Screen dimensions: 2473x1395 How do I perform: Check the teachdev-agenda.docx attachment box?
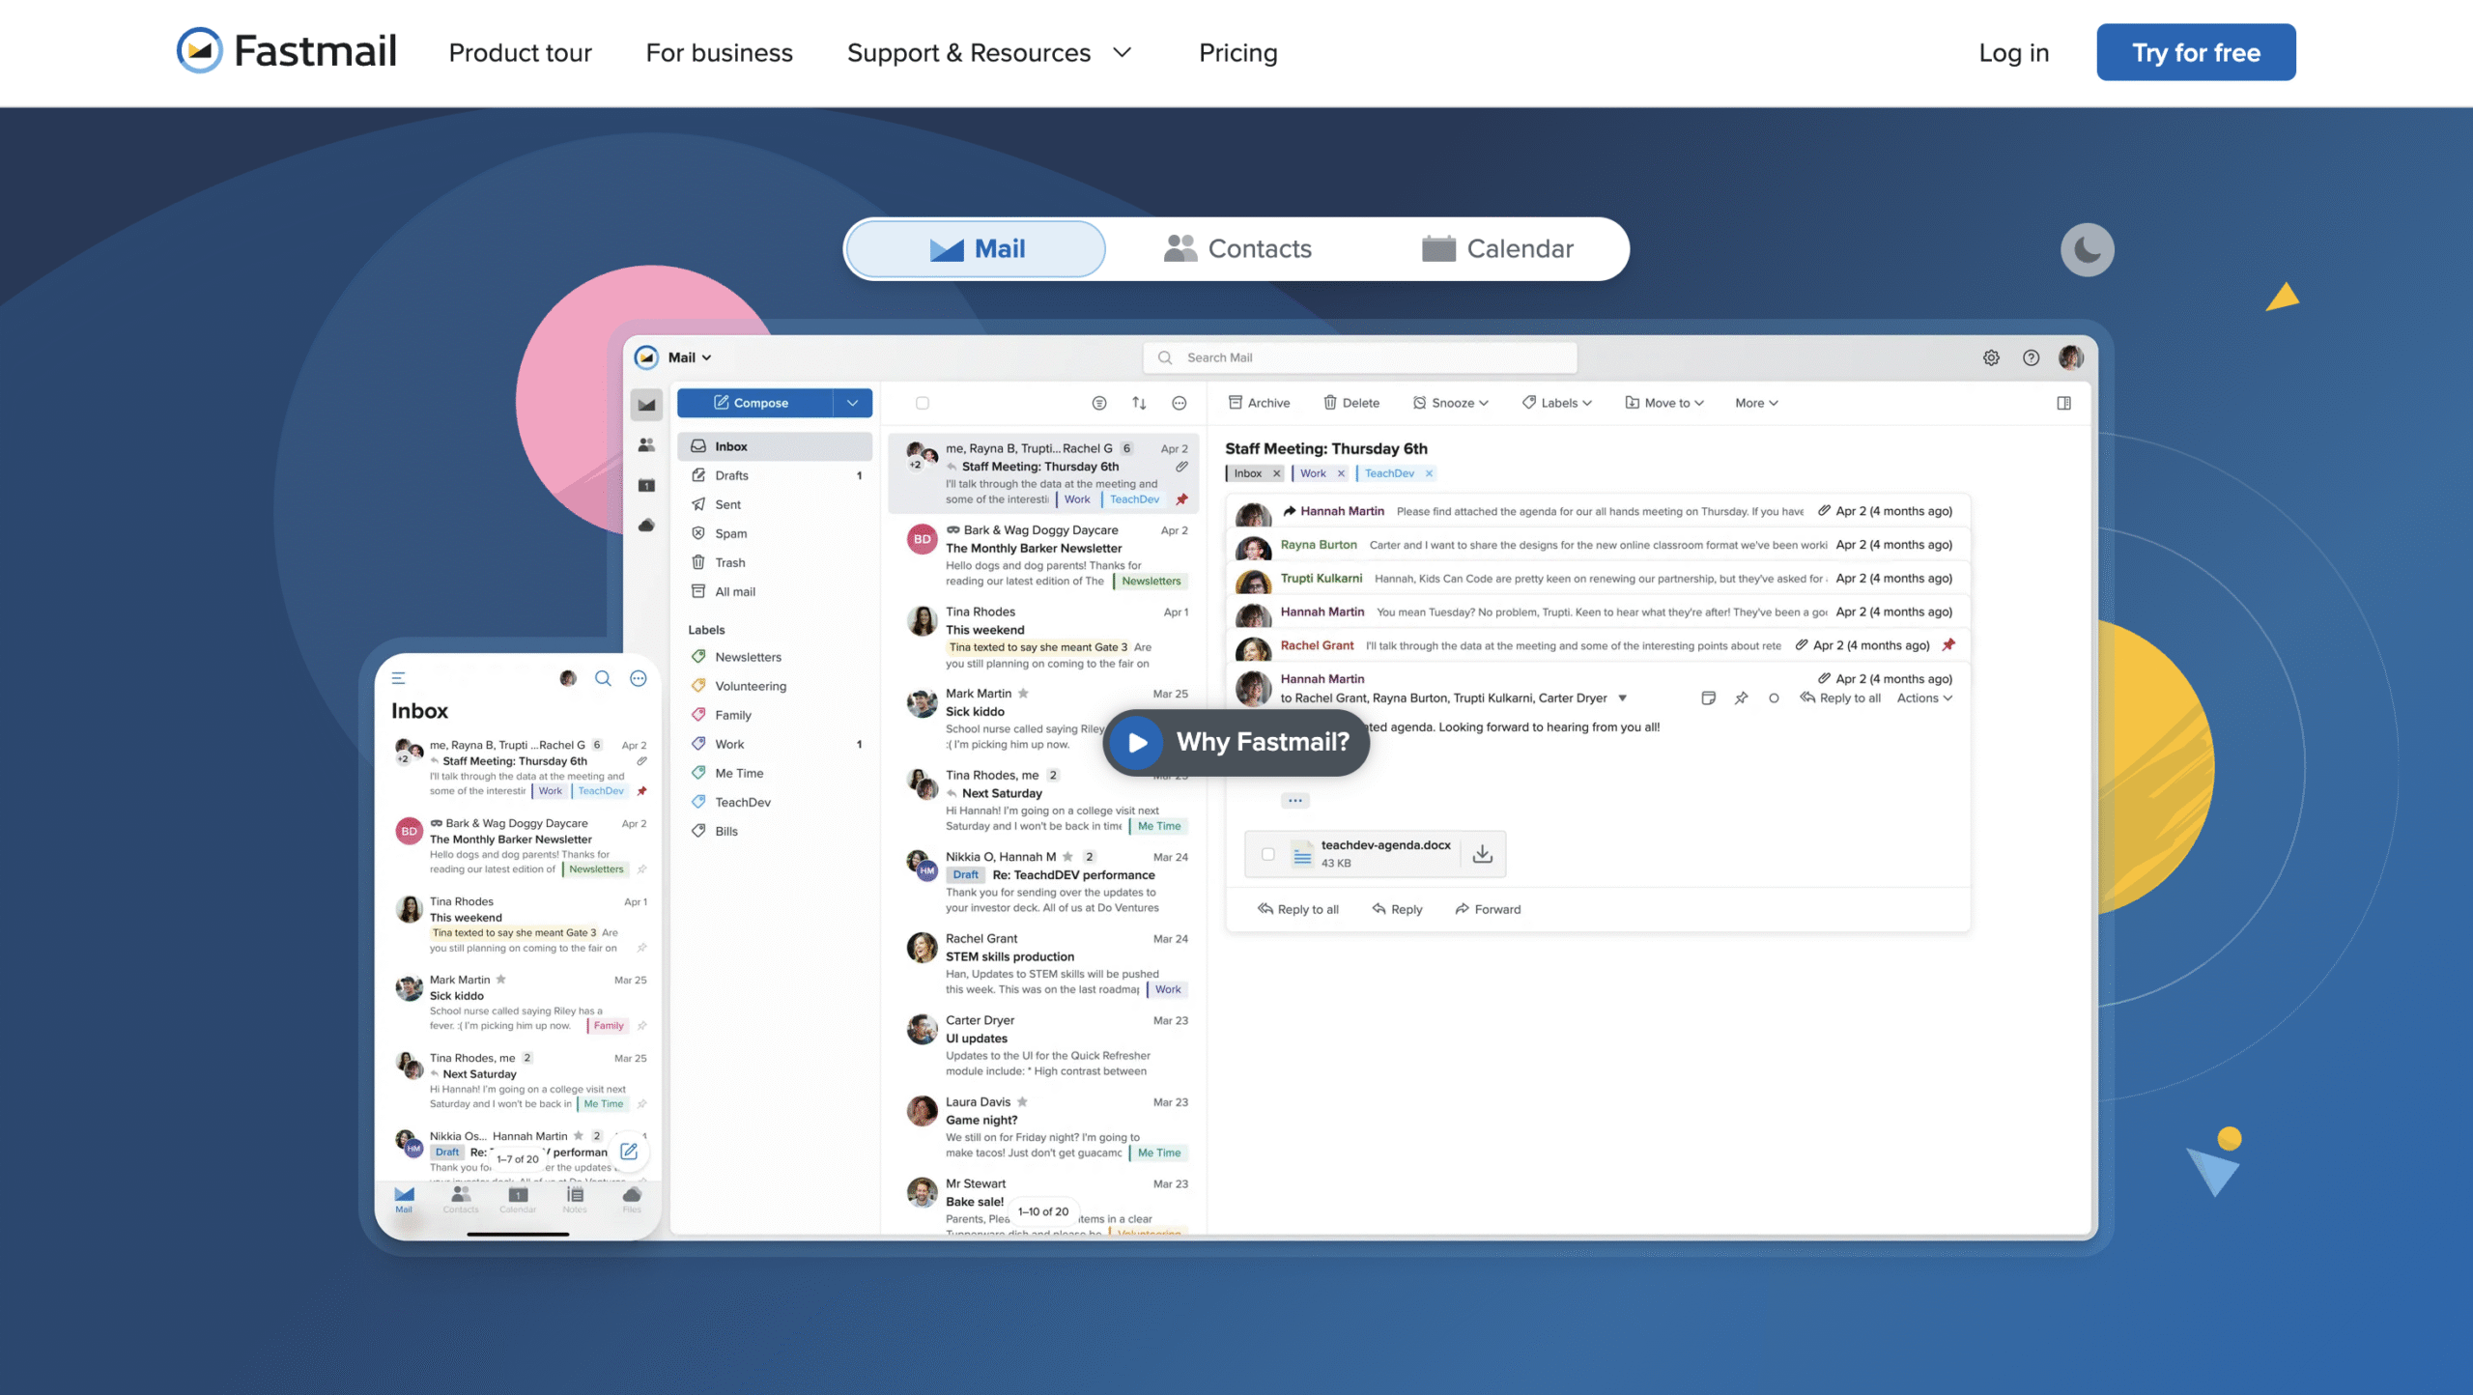[x=1268, y=854]
